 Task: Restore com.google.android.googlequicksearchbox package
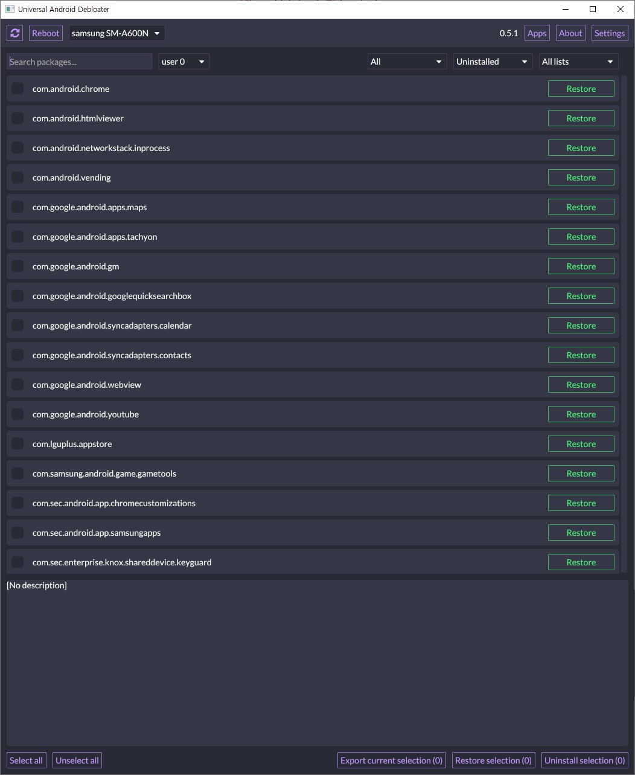(x=581, y=296)
